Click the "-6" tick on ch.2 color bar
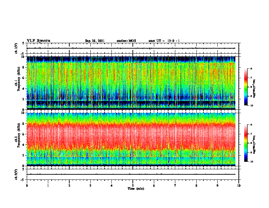The image size is (269, 208). pyautogui.click(x=251, y=125)
